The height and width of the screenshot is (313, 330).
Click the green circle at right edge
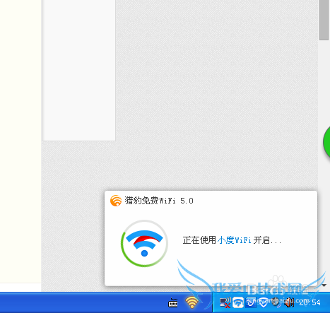326,142
